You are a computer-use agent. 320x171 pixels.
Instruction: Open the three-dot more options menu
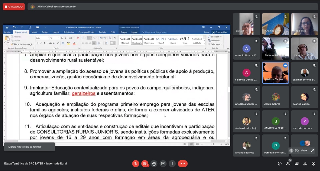[x=172, y=164]
